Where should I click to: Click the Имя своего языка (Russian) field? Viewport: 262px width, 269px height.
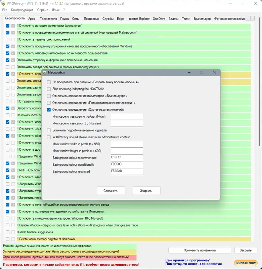[x=127, y=123]
